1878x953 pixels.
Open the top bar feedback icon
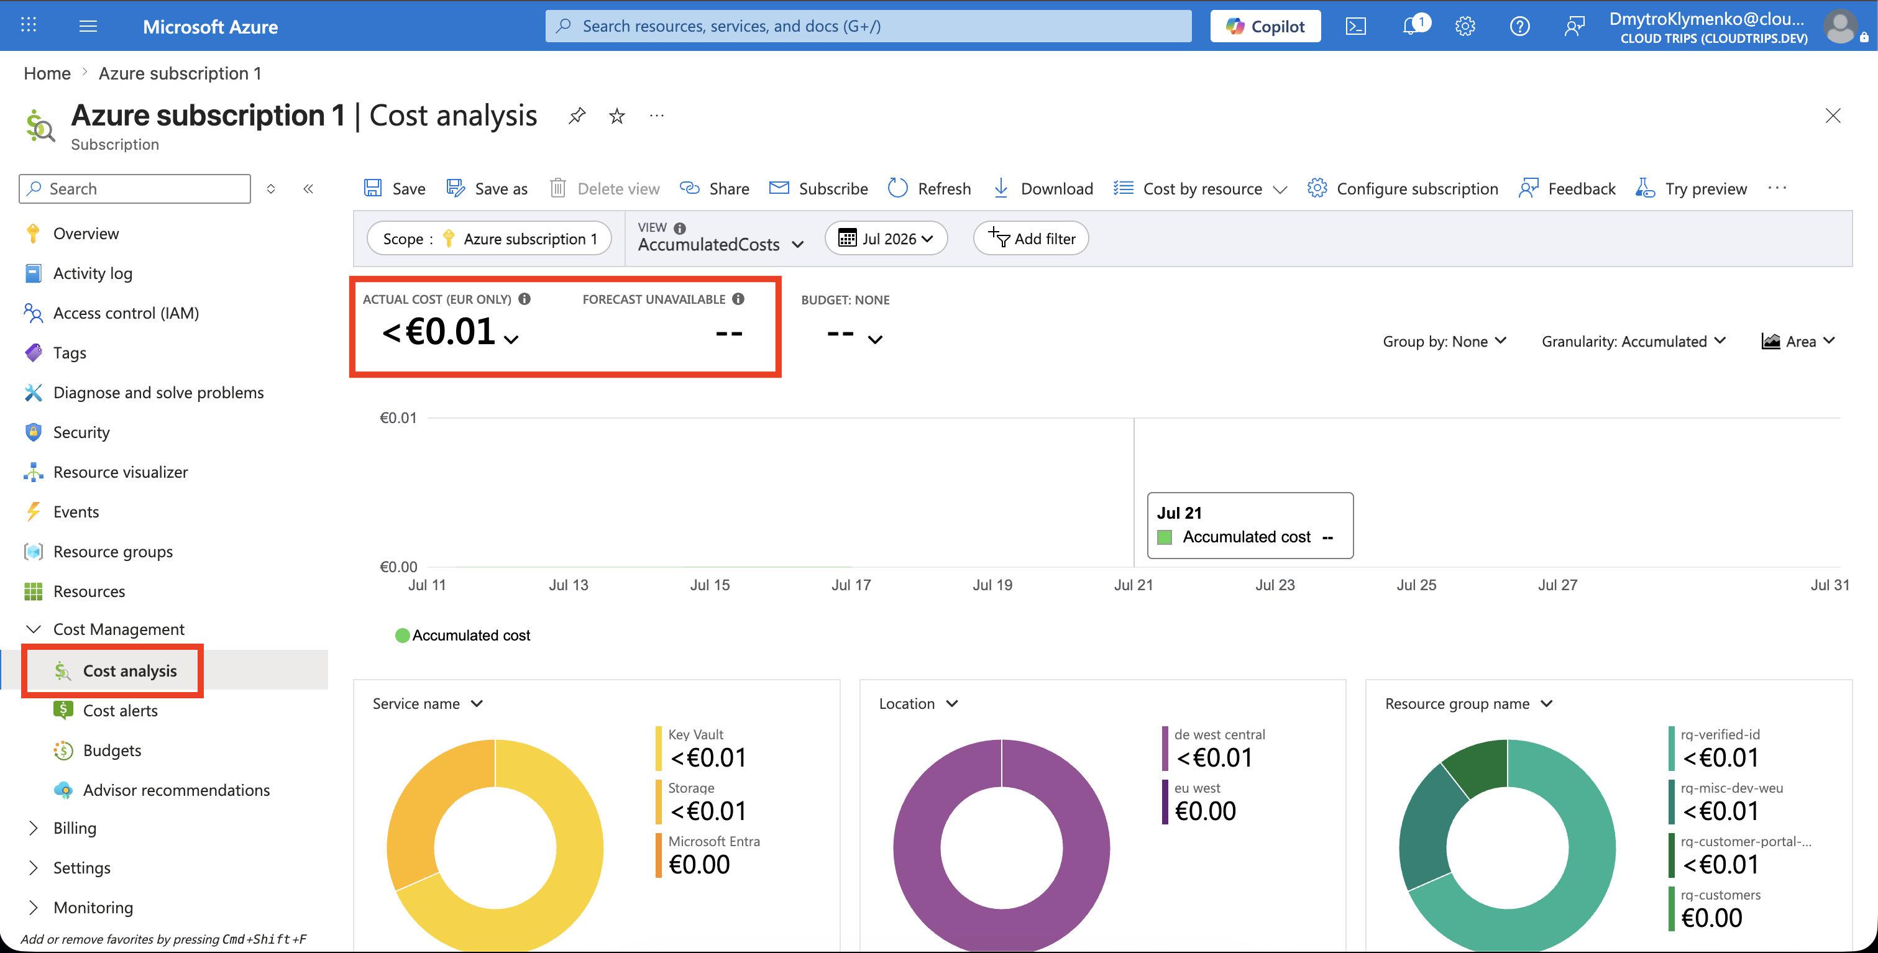1574,26
